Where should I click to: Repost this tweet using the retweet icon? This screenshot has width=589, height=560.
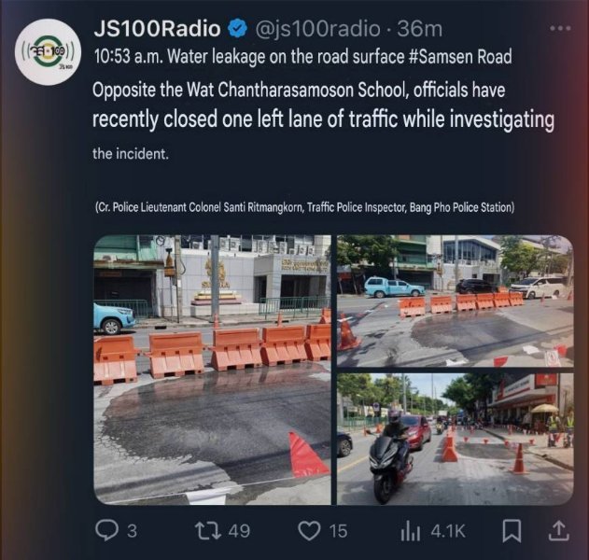tap(208, 531)
